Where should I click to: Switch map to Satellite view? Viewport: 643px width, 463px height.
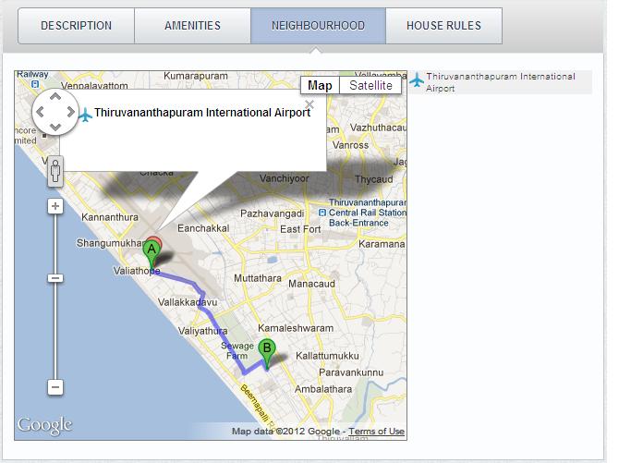click(x=370, y=85)
